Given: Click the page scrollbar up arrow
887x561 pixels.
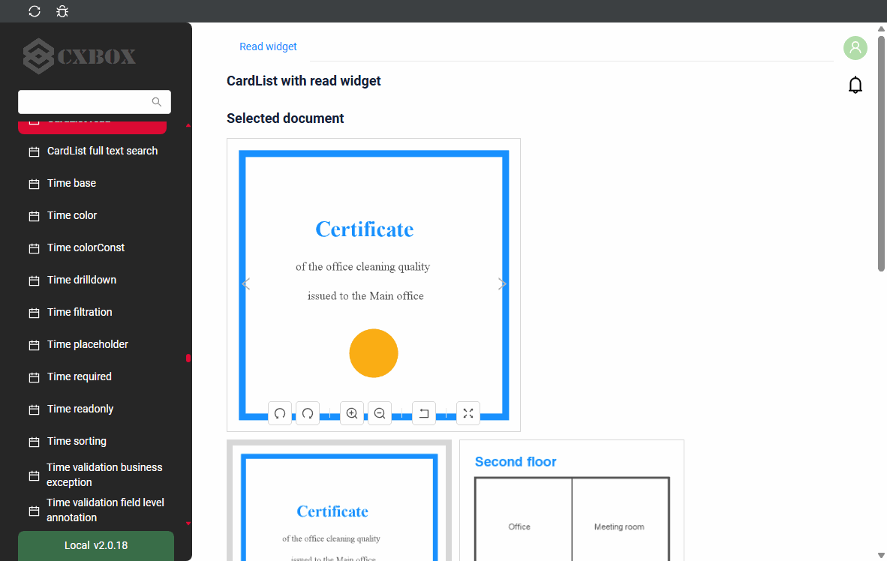Looking at the screenshot, I should pos(881,28).
